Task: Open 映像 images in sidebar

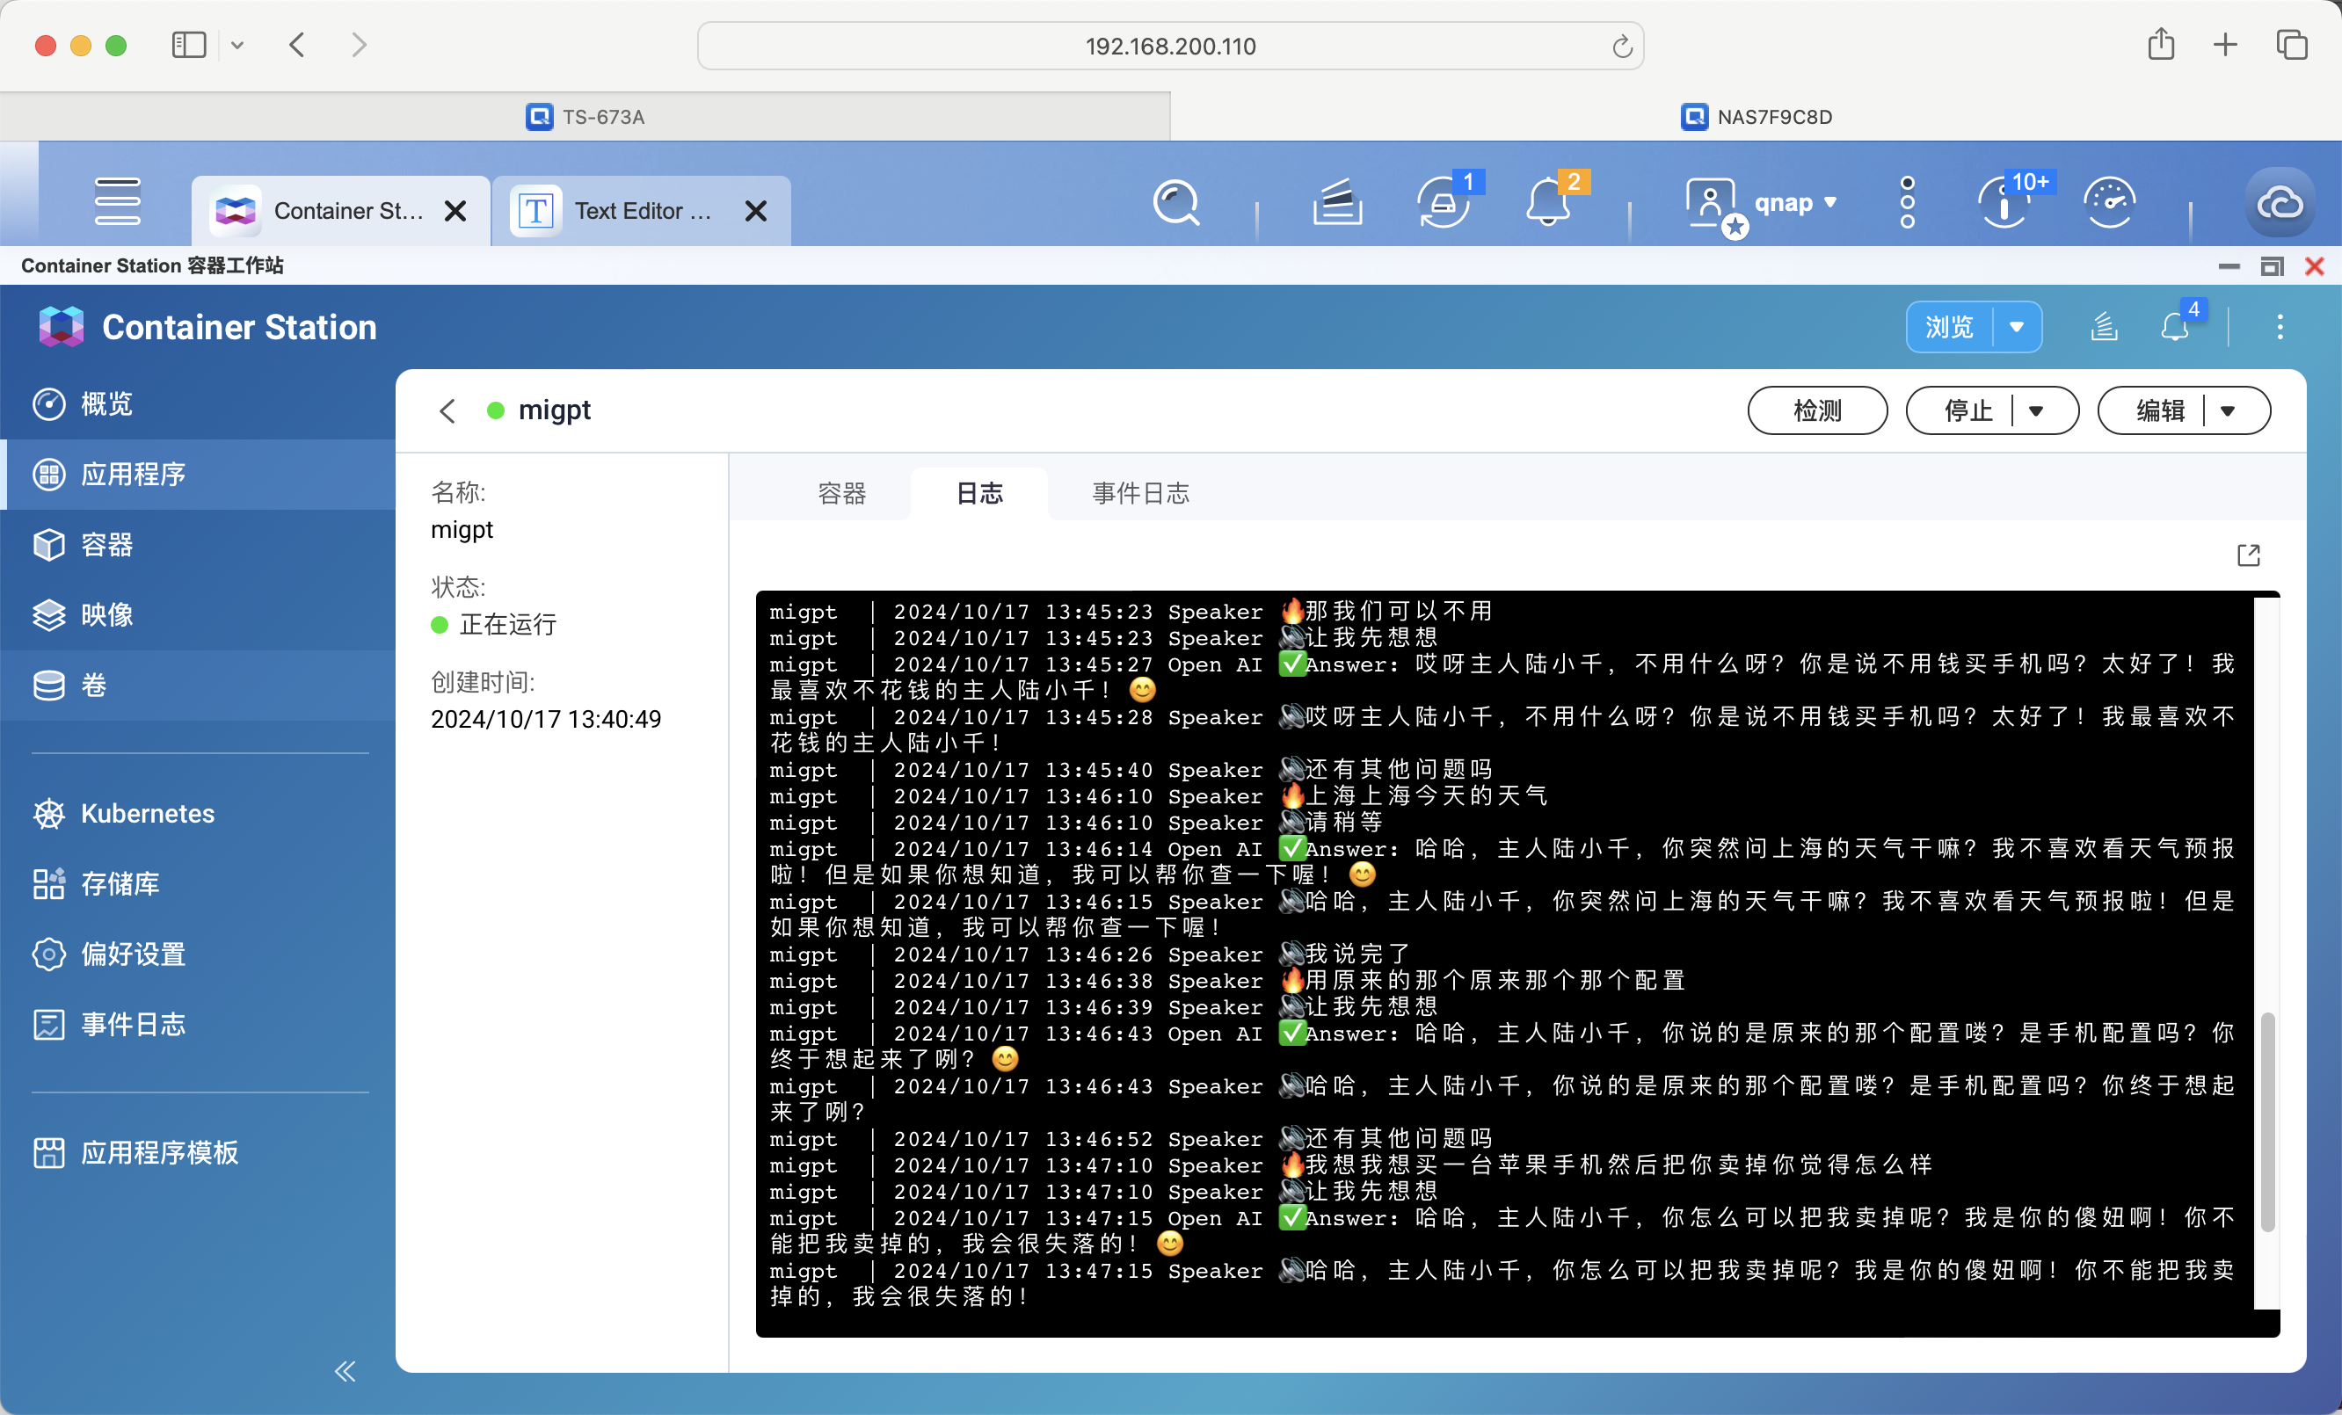Action: [198, 615]
